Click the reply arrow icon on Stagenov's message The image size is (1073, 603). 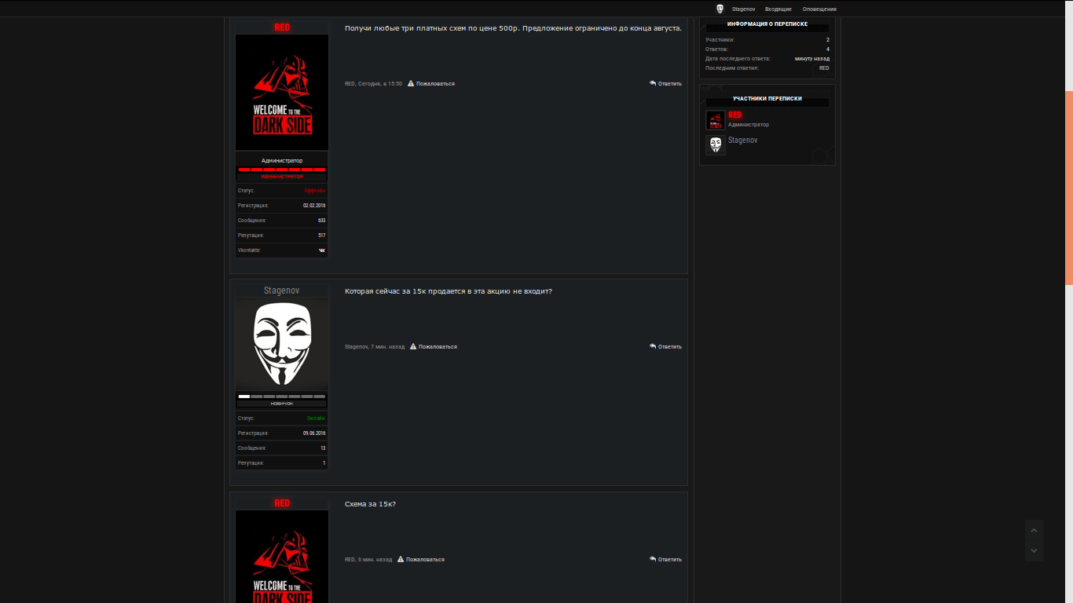click(x=653, y=346)
